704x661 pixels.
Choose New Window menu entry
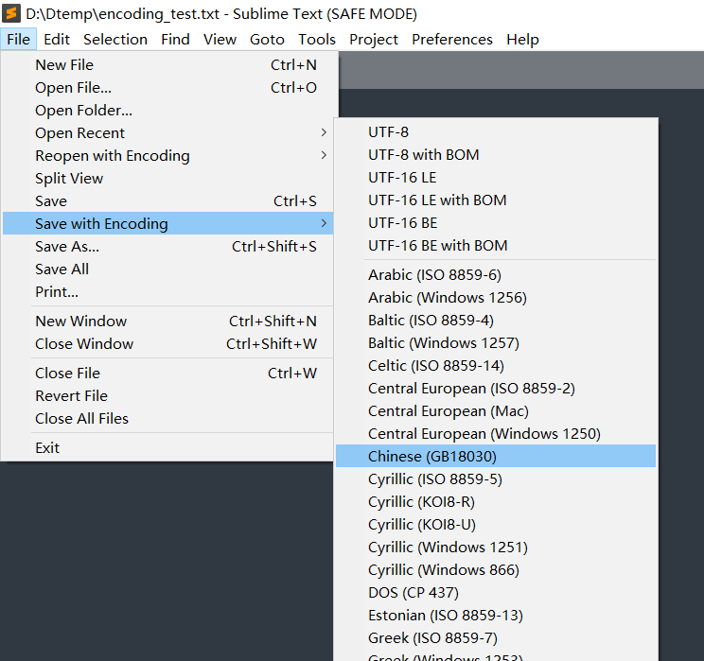click(x=167, y=322)
